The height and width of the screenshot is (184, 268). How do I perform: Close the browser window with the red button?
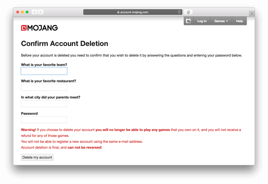[x=18, y=12]
